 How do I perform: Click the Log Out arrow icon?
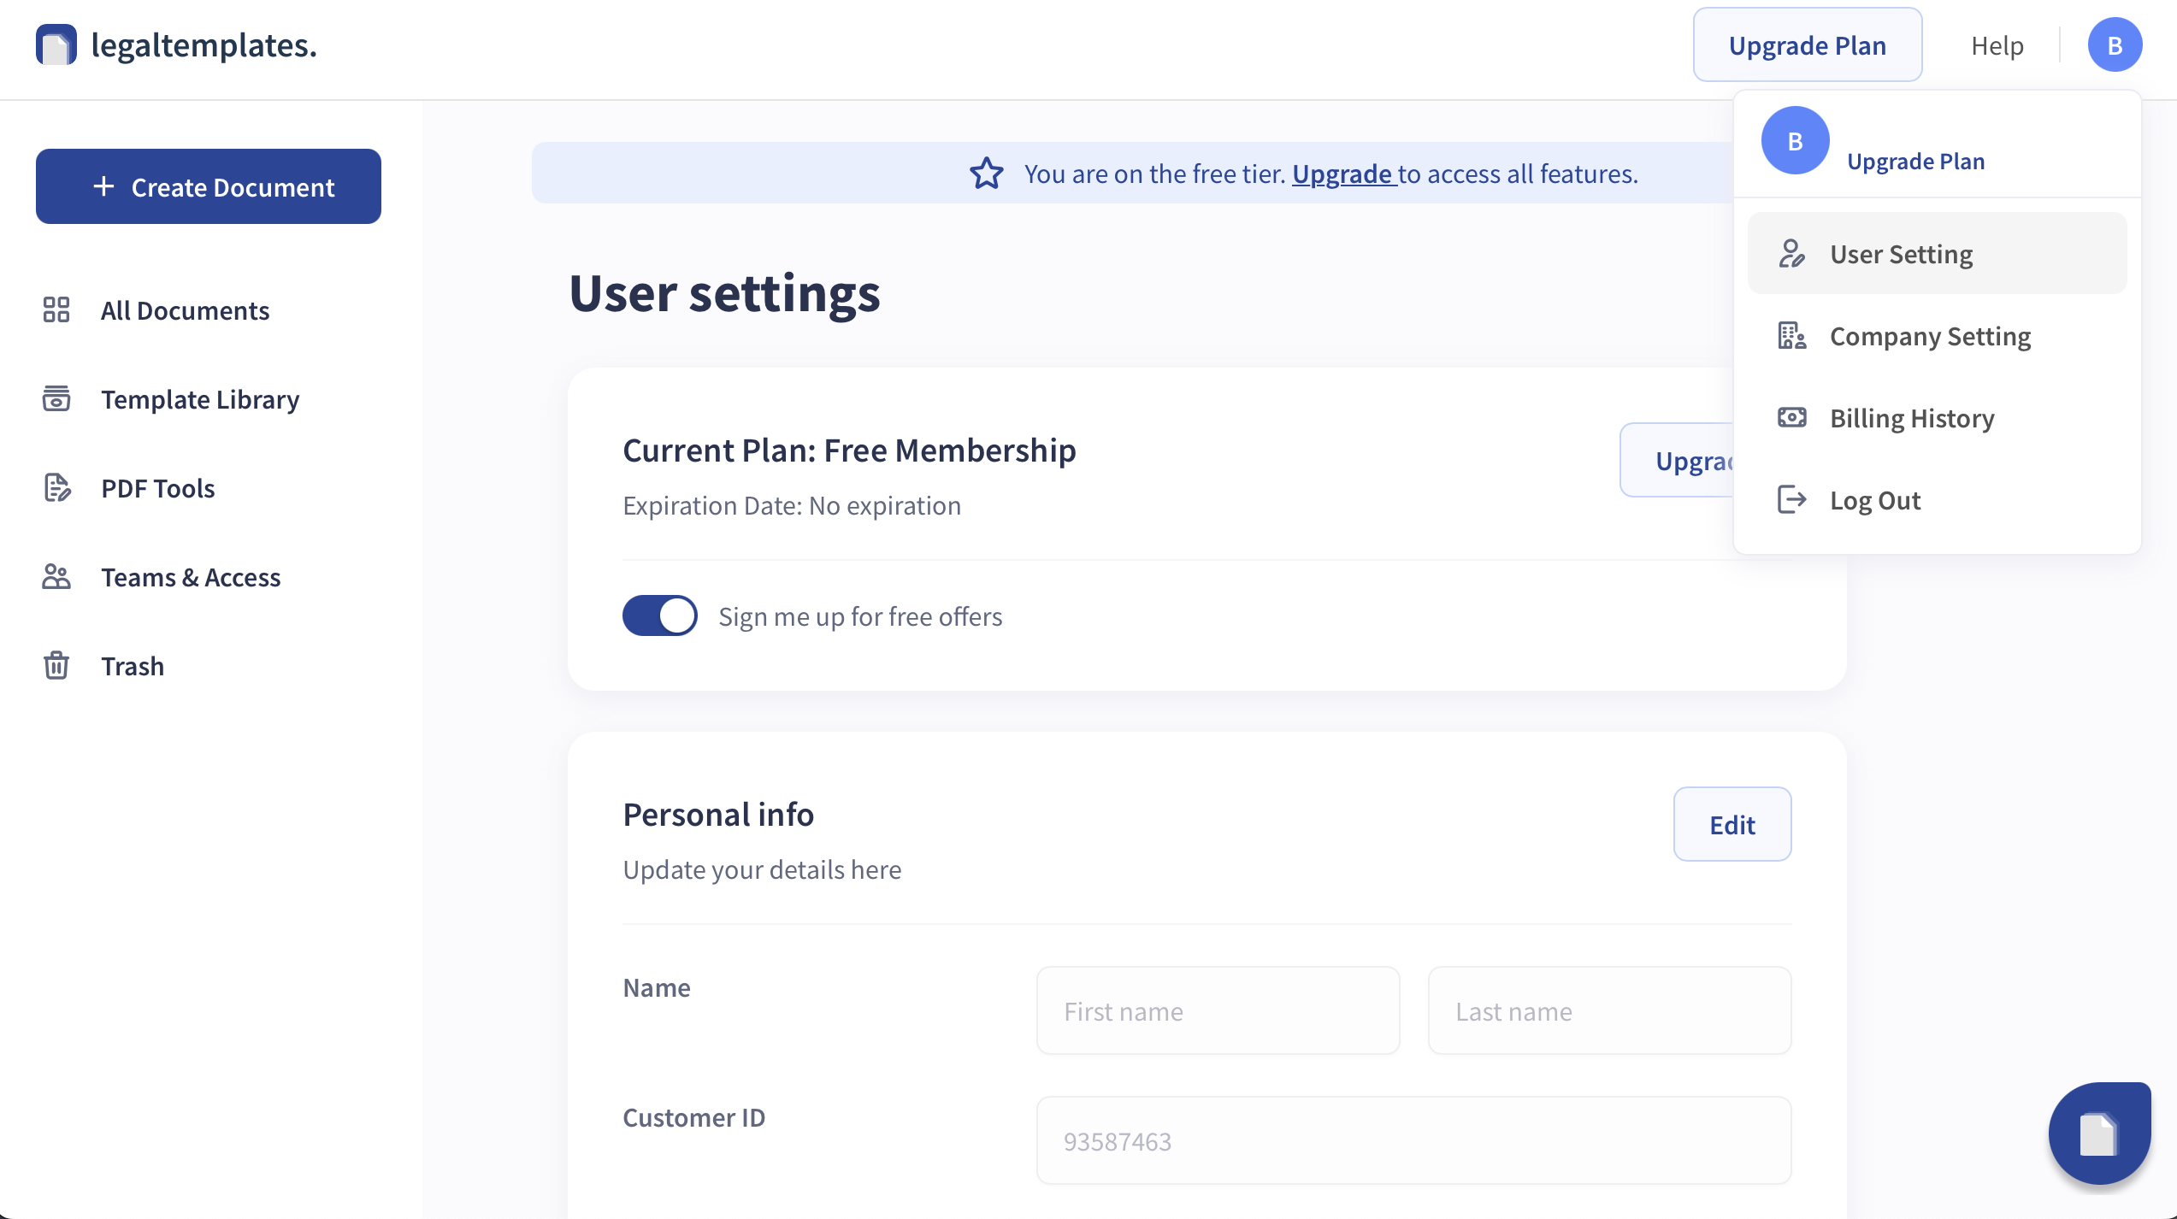coord(1791,500)
